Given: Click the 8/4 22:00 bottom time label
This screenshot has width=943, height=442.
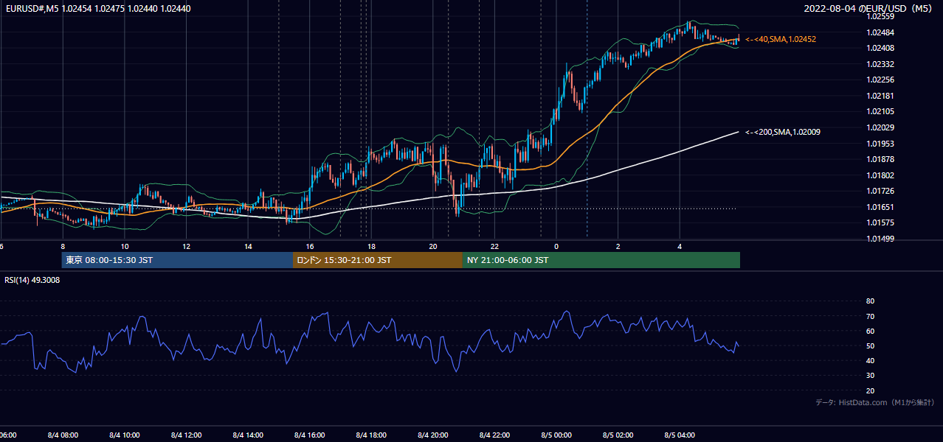Looking at the screenshot, I should 494,435.
